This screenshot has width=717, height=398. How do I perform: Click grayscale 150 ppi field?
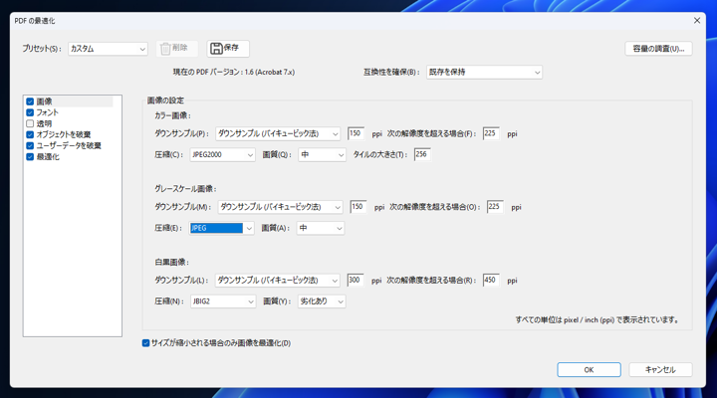click(358, 207)
